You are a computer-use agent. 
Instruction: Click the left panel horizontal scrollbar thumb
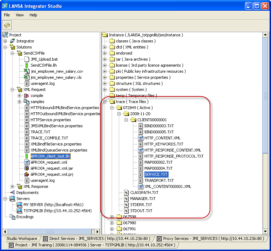click(50, 231)
